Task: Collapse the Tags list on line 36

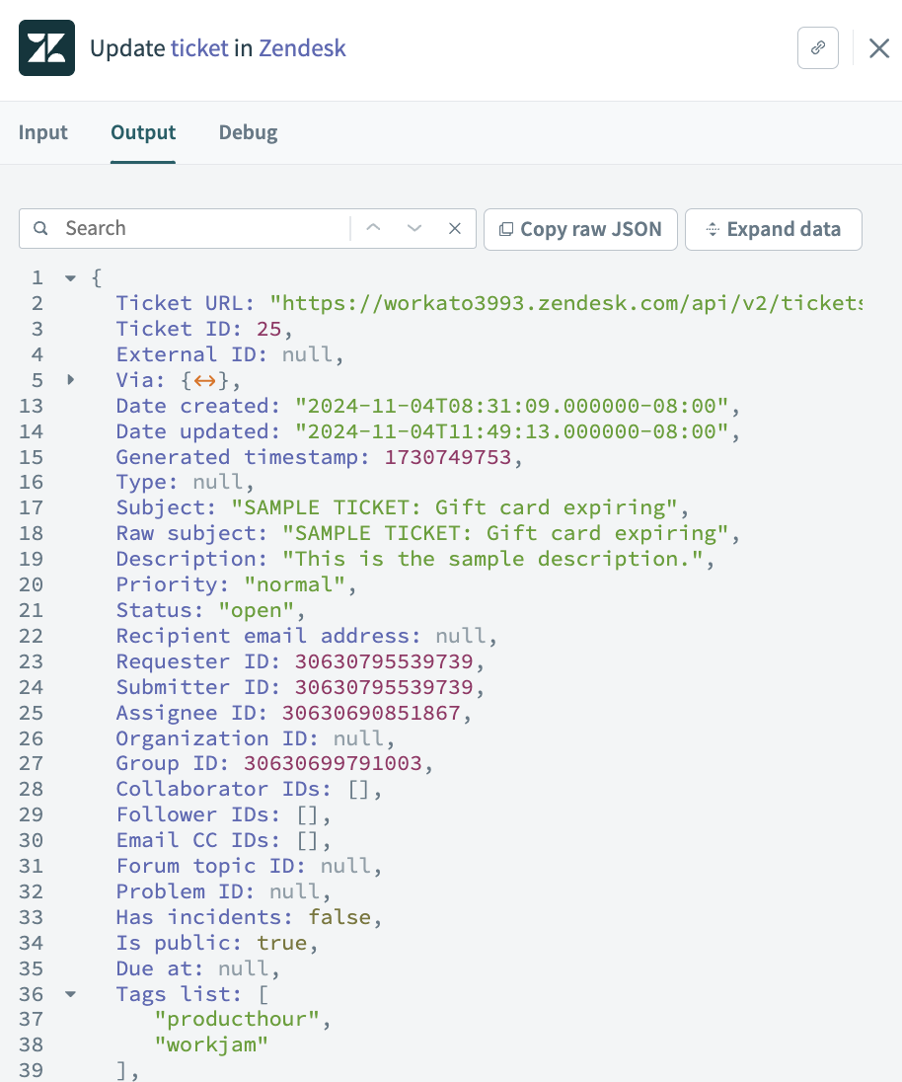Action: tap(69, 994)
